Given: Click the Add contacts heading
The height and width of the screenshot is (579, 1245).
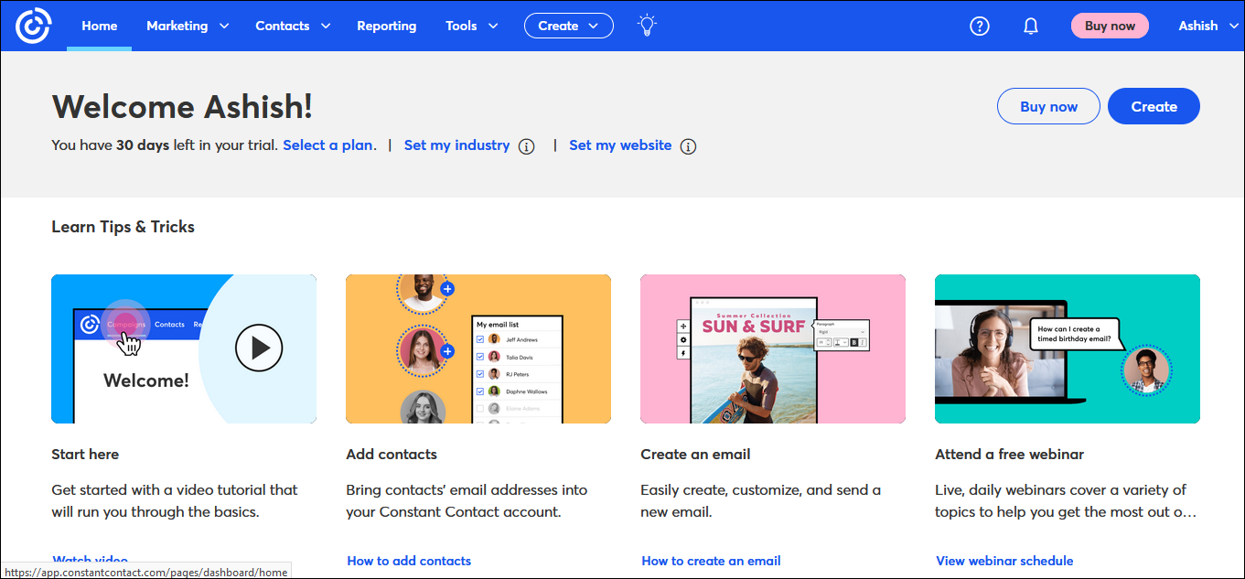Looking at the screenshot, I should [392, 454].
